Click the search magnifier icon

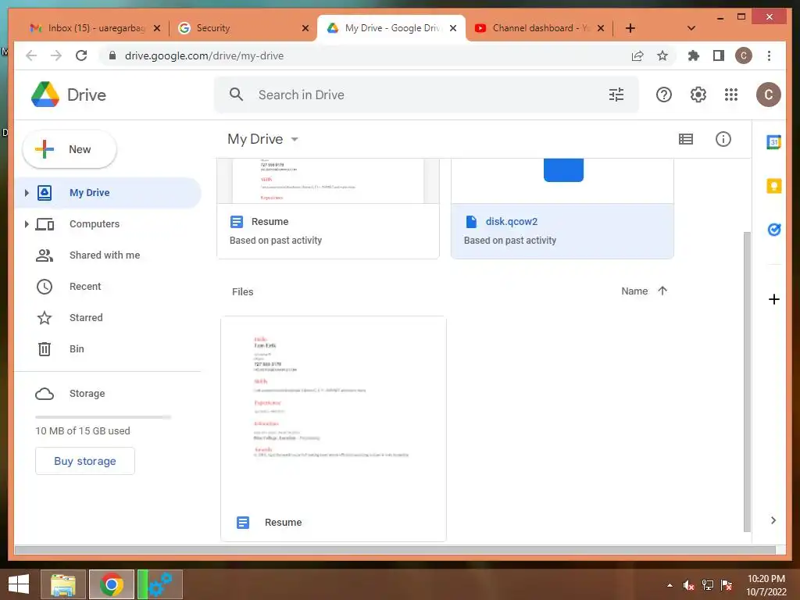click(236, 95)
